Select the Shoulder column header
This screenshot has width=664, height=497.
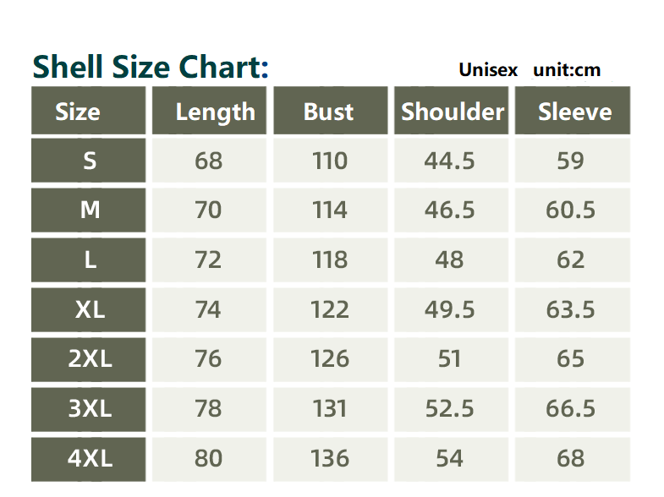[x=452, y=112]
